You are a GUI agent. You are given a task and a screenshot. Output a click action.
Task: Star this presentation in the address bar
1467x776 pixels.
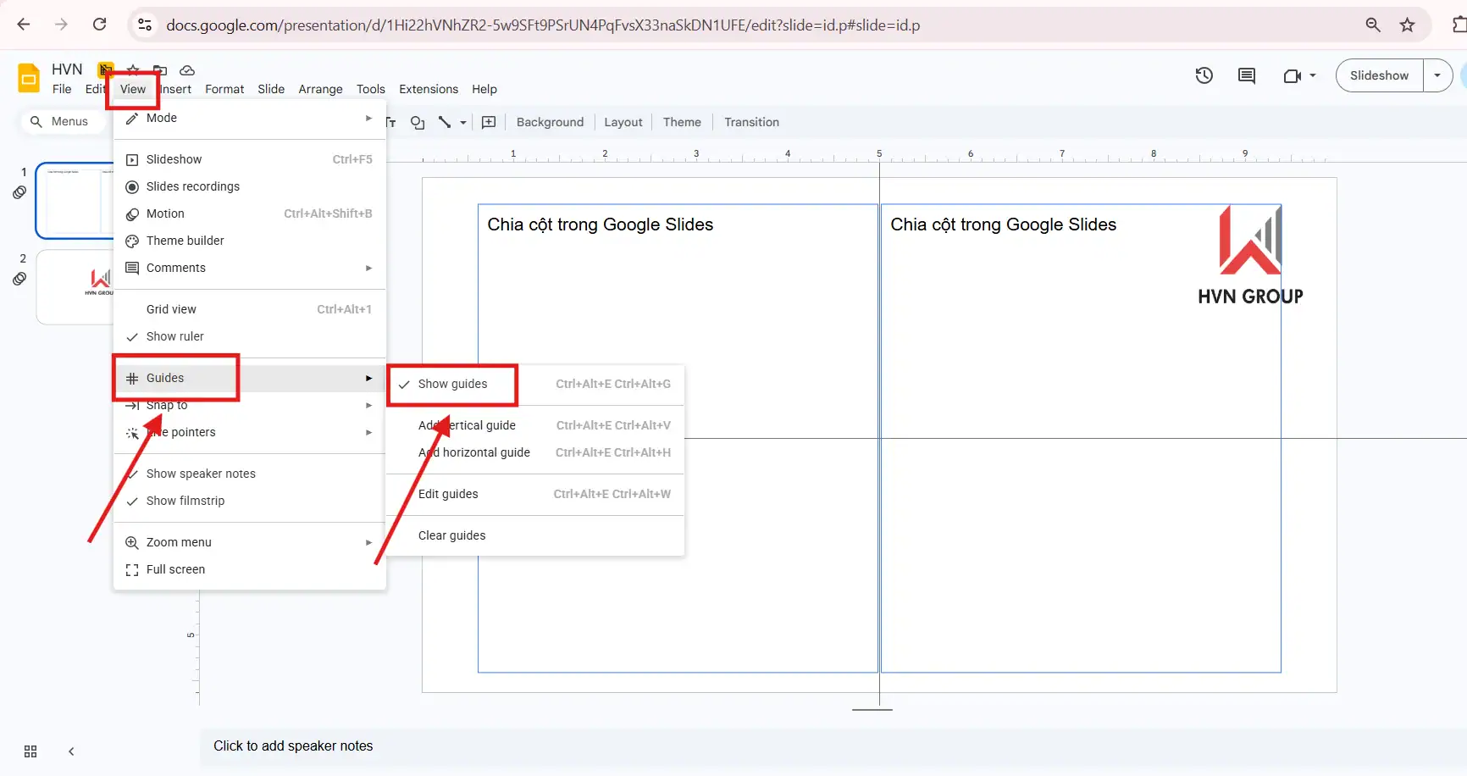(x=1408, y=25)
